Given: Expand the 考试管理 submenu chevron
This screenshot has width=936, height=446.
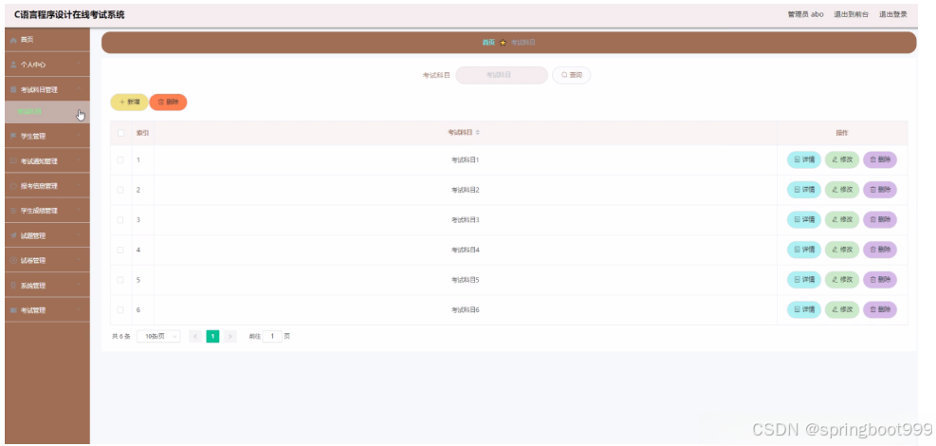Looking at the screenshot, I should click(x=79, y=310).
